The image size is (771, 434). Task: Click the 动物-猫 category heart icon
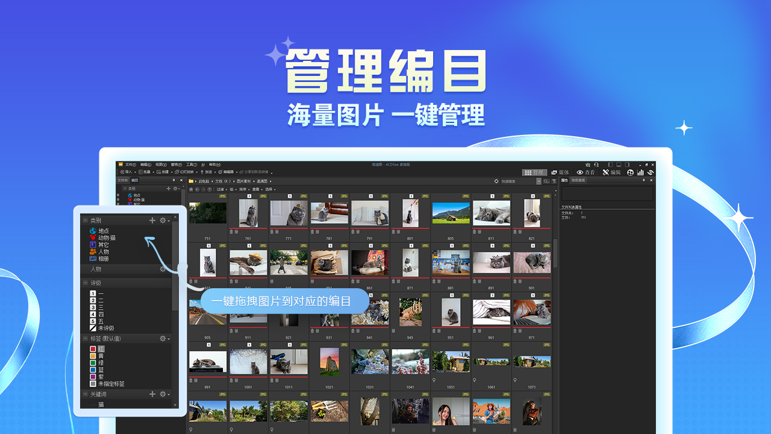92,237
